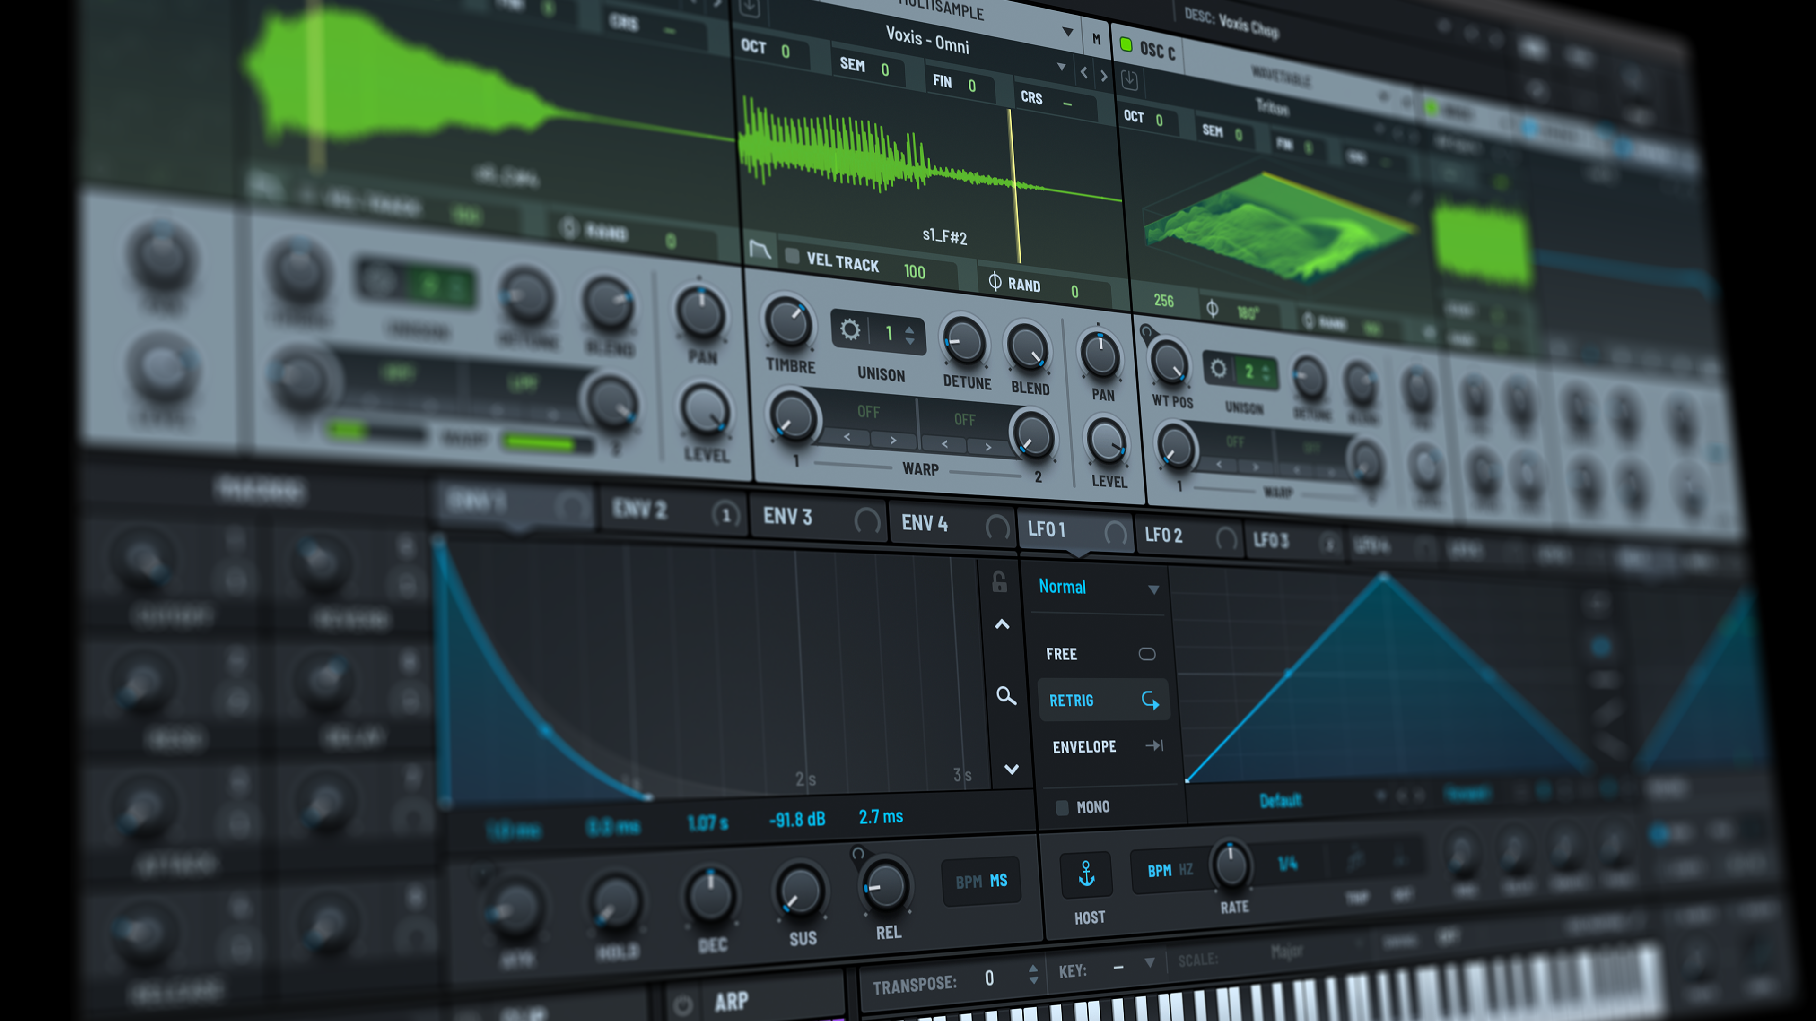Image resolution: width=1816 pixels, height=1021 pixels.
Task: Switch to the ENV 3 tab
Action: (x=818, y=518)
